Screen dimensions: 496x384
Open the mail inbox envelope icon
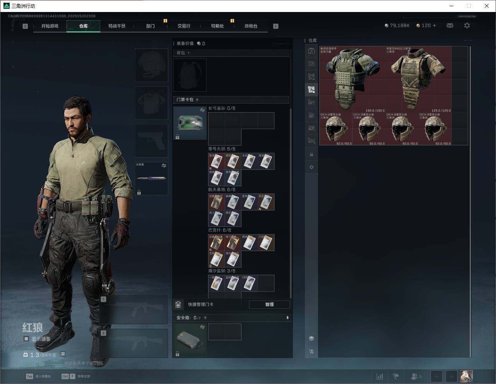pyautogui.click(x=450, y=26)
